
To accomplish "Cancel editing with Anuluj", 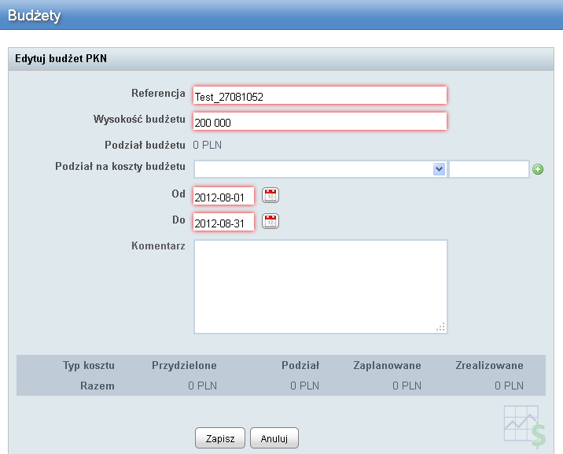I will click(x=274, y=438).
